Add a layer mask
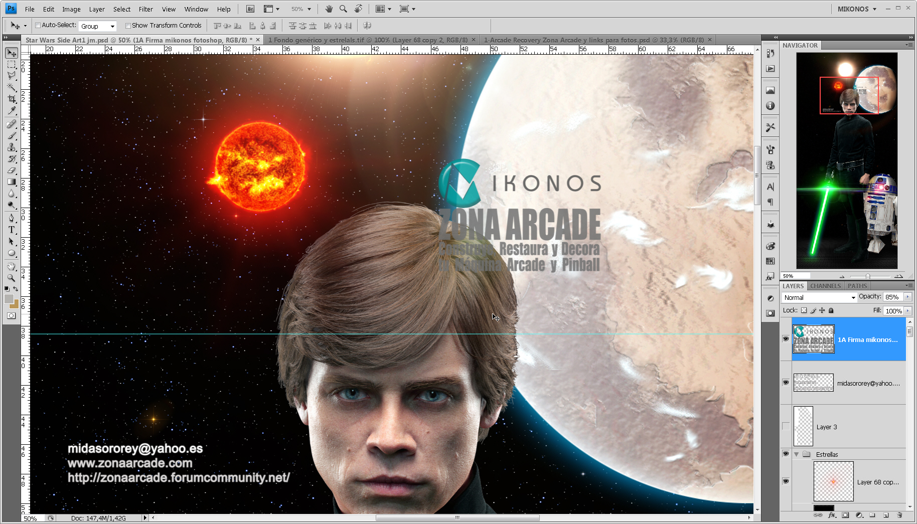The image size is (917, 524). tap(845, 515)
